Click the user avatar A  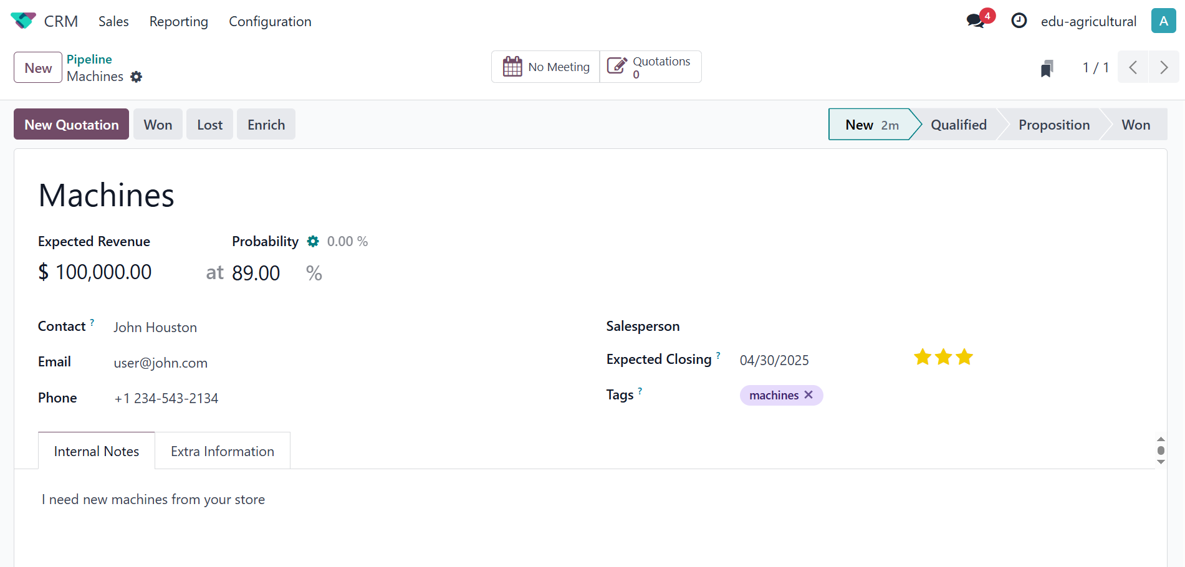coord(1163,21)
